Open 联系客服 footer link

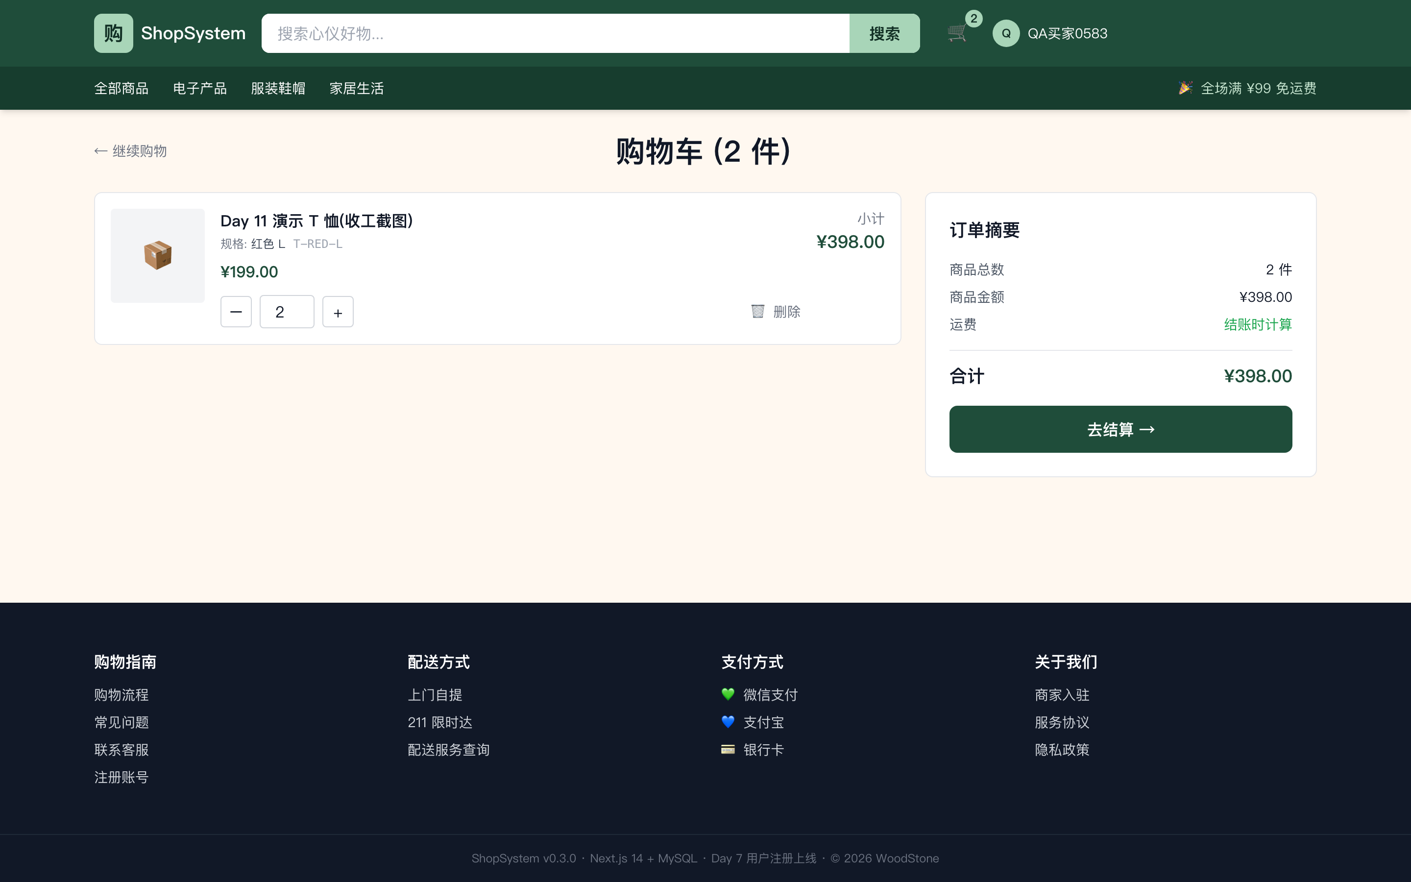(x=122, y=750)
